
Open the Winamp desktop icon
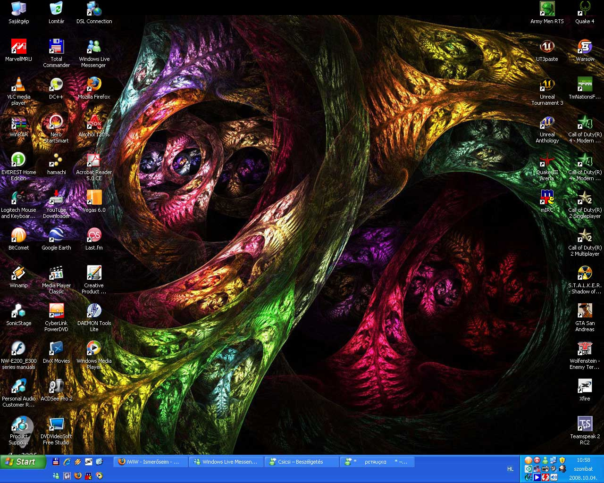(19, 277)
